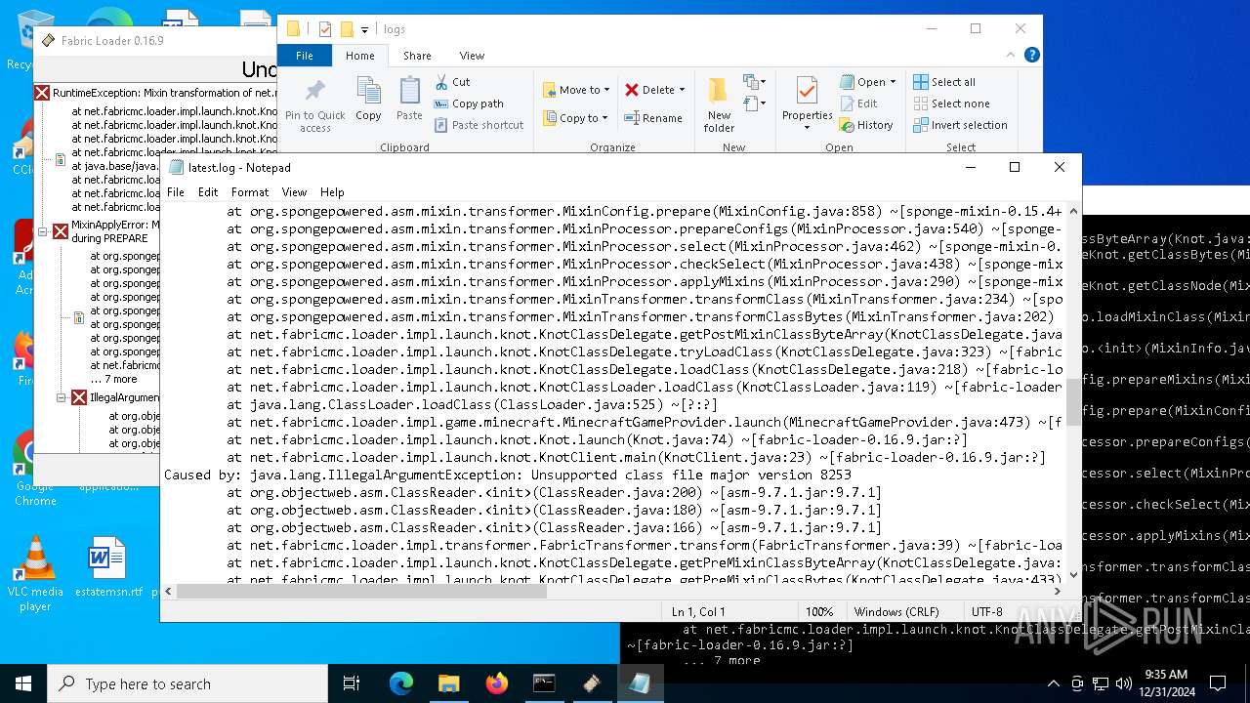Image resolution: width=1250 pixels, height=703 pixels.
Task: Create a New folder from the ribbon
Action: tap(719, 105)
